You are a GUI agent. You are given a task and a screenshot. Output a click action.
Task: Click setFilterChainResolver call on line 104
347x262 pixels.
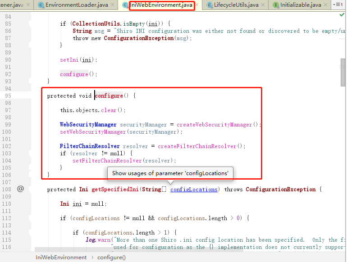(107, 161)
